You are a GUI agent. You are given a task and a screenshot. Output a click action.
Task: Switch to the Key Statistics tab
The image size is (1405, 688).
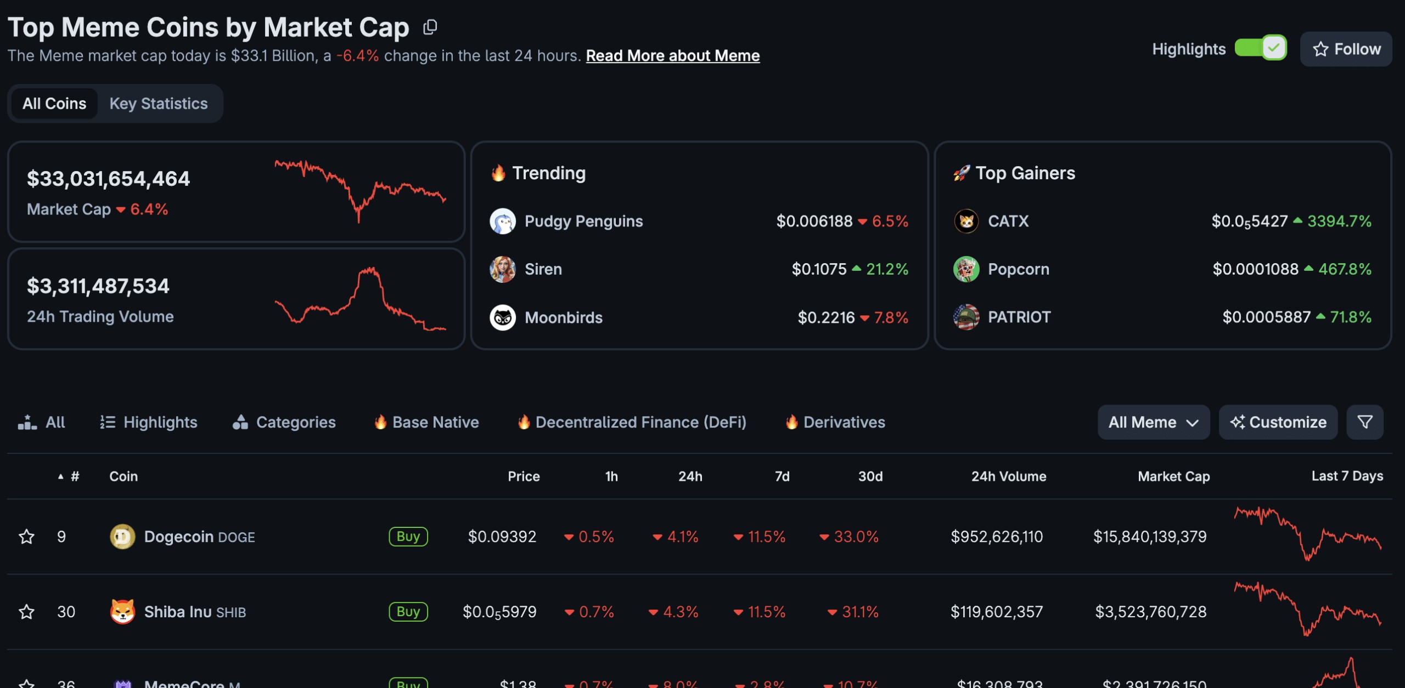[x=159, y=103]
